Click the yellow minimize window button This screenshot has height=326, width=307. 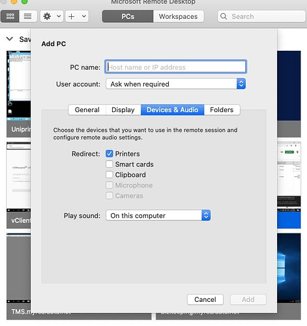pos(14,2)
